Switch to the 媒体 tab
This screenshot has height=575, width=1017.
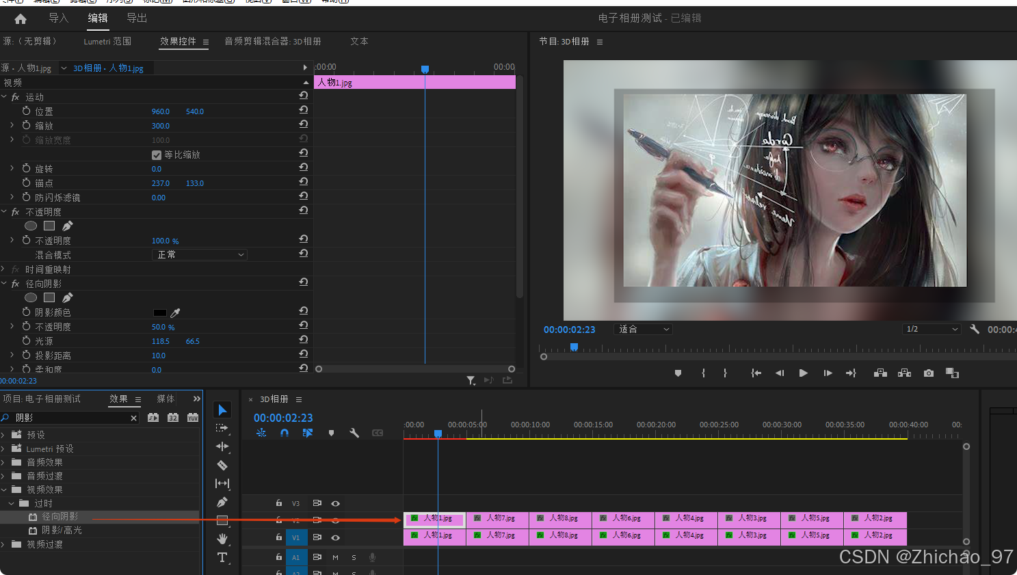[x=166, y=399]
